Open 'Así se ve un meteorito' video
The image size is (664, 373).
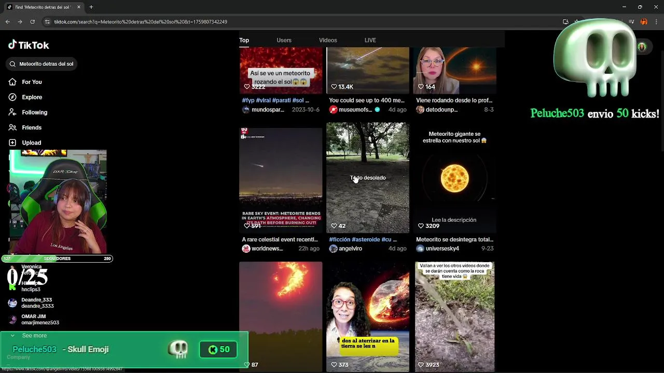pos(281,70)
